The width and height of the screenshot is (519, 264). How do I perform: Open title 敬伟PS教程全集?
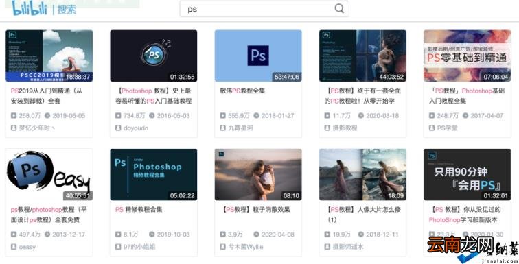242,91
